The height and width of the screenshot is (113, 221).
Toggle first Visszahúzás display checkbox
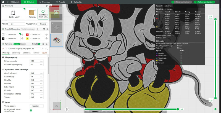pos(181,56)
